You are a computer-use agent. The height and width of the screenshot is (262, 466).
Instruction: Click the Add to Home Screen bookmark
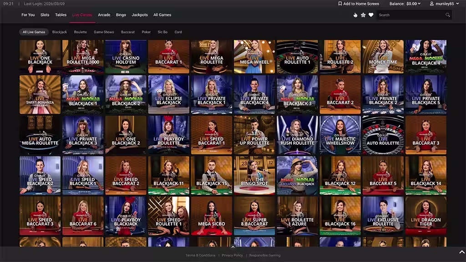pyautogui.click(x=340, y=4)
